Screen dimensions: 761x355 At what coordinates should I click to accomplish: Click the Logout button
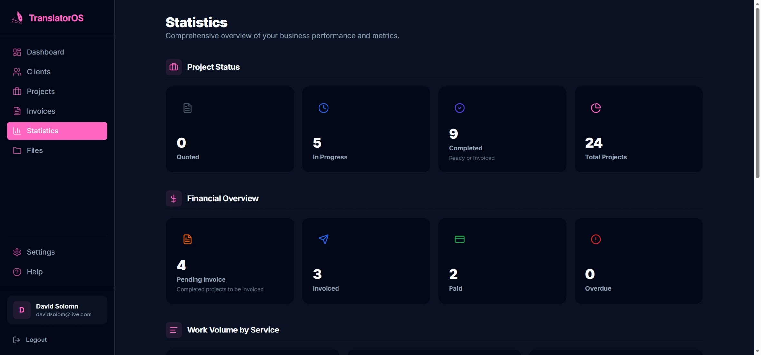(30, 340)
